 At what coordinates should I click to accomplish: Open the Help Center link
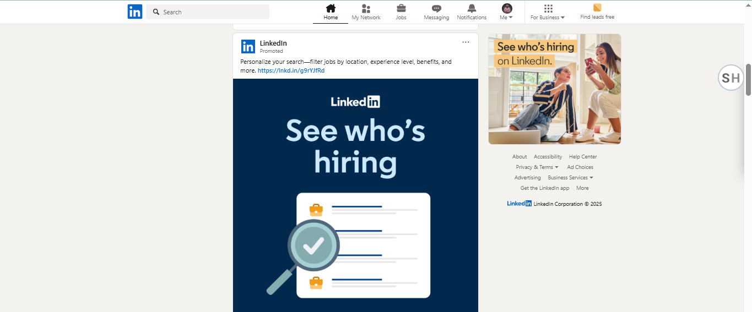(x=583, y=157)
